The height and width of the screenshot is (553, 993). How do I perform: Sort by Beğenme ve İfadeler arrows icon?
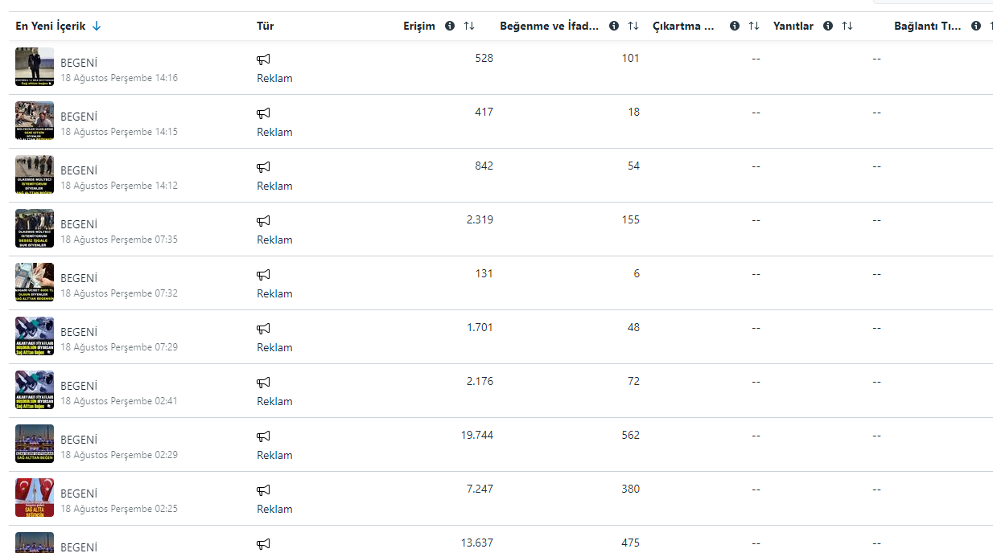pos(633,26)
